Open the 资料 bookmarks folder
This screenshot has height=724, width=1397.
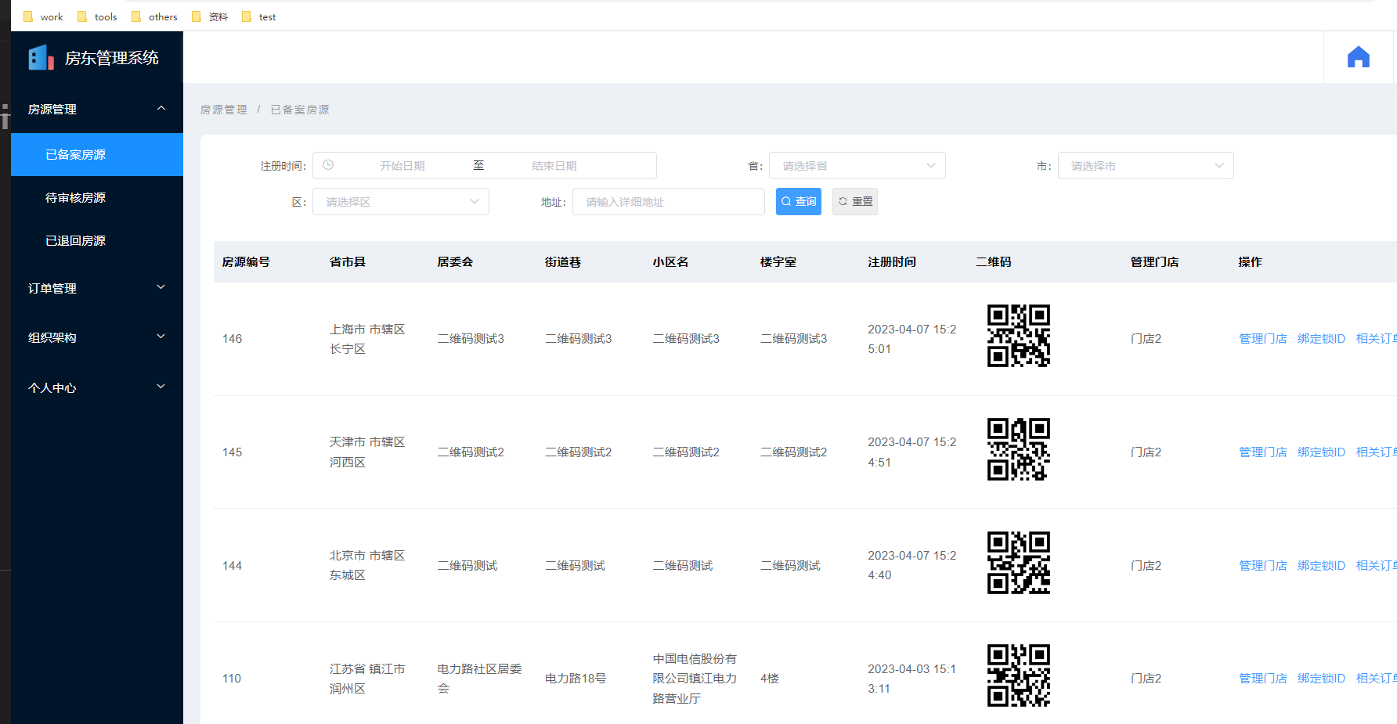(210, 16)
